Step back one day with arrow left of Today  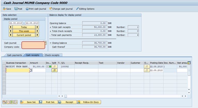(11, 27)
